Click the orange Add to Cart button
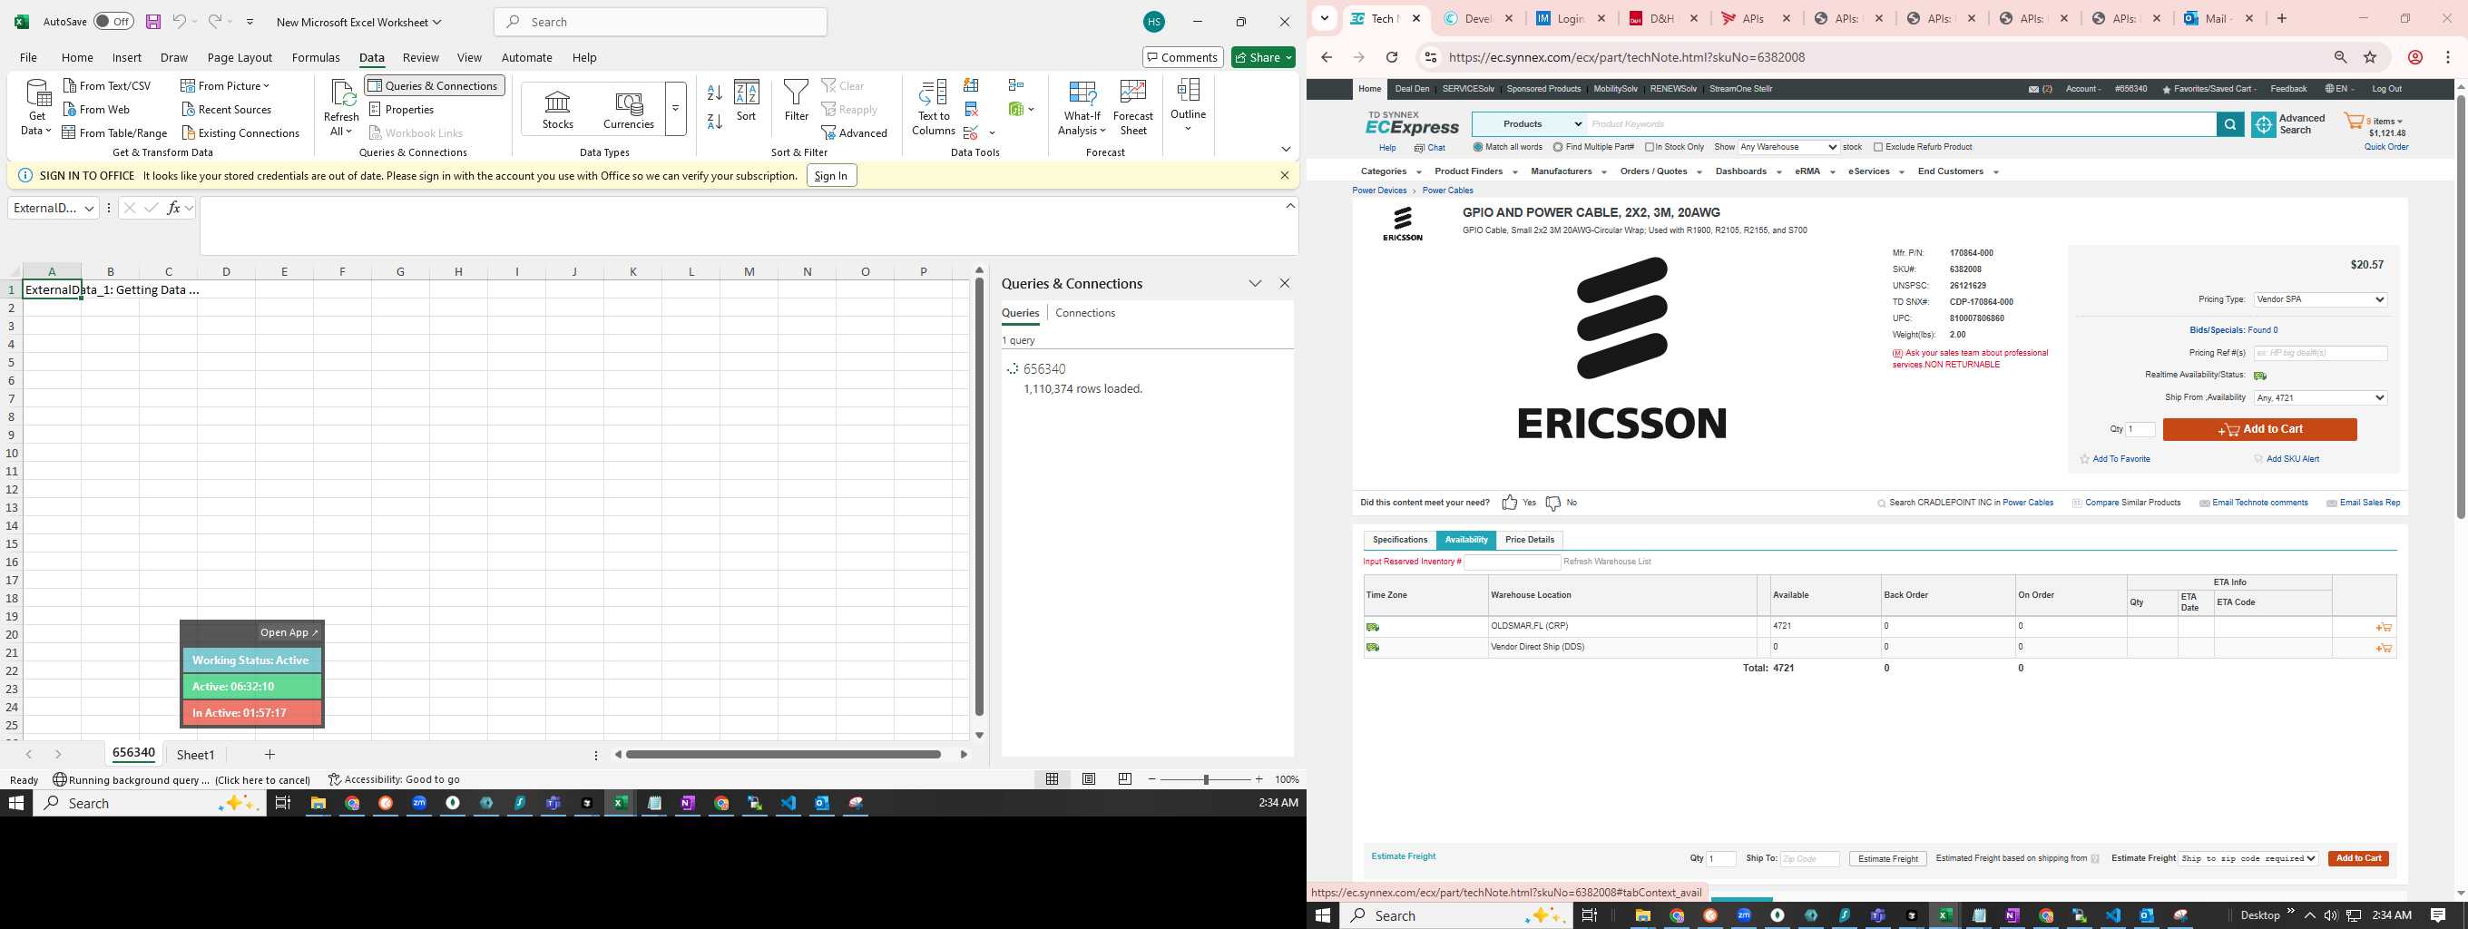This screenshot has height=929, width=2468. click(x=2259, y=430)
